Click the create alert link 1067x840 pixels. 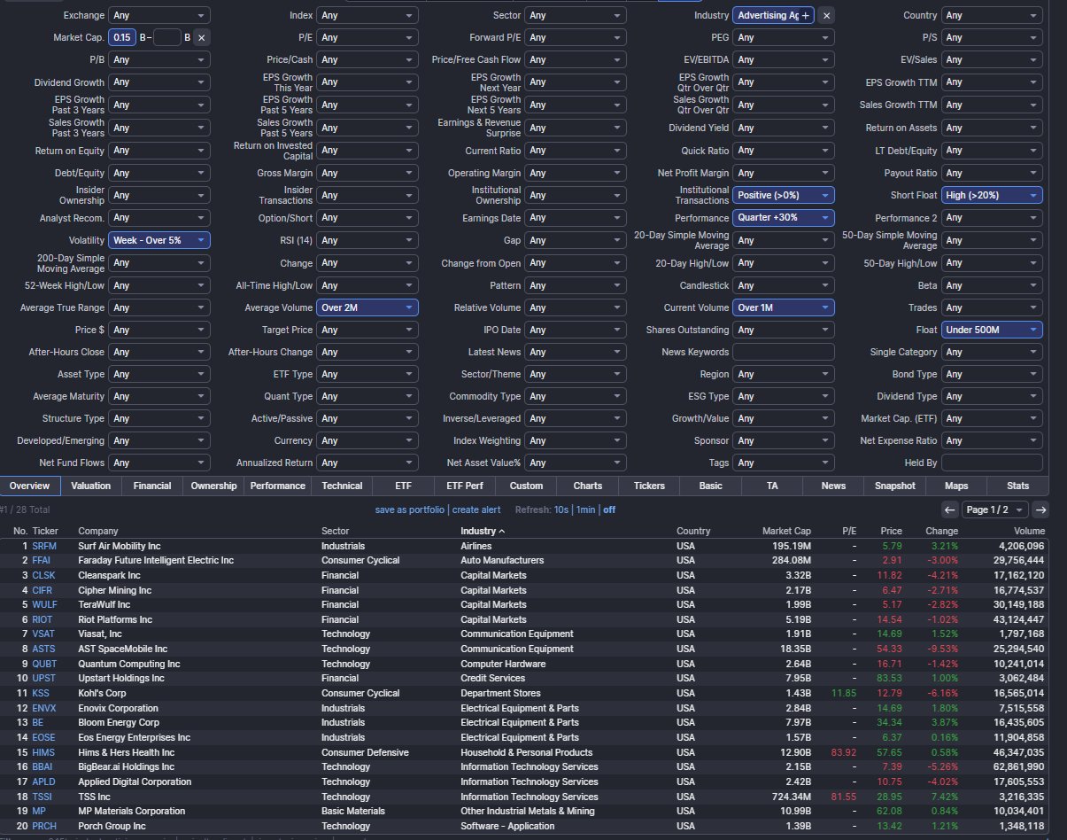pos(476,509)
